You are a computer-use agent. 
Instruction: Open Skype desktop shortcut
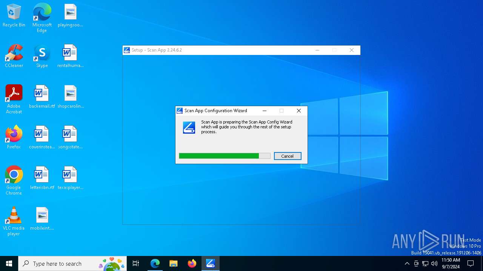pos(42,56)
